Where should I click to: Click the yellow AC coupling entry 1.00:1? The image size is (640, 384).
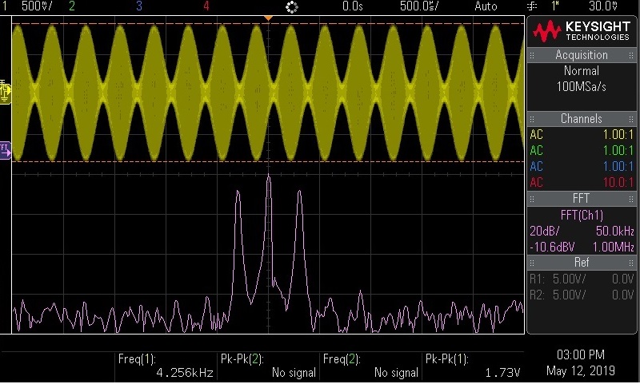pos(582,134)
